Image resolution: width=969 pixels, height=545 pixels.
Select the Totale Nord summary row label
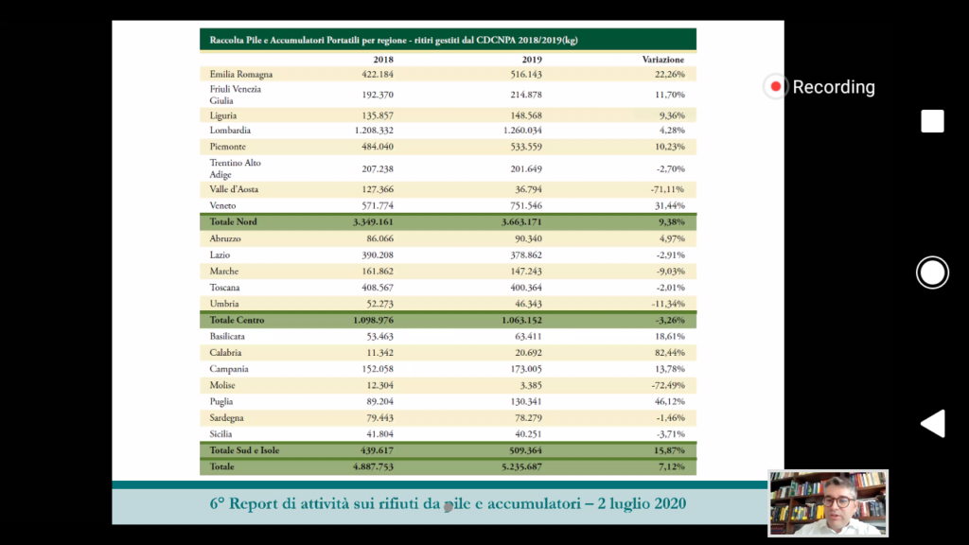click(234, 221)
